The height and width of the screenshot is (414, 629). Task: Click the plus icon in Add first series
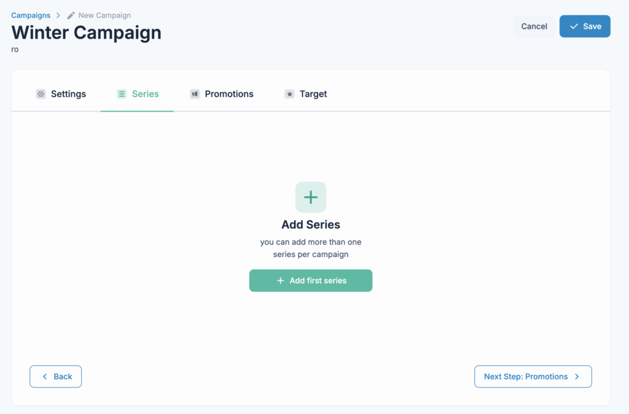point(281,280)
